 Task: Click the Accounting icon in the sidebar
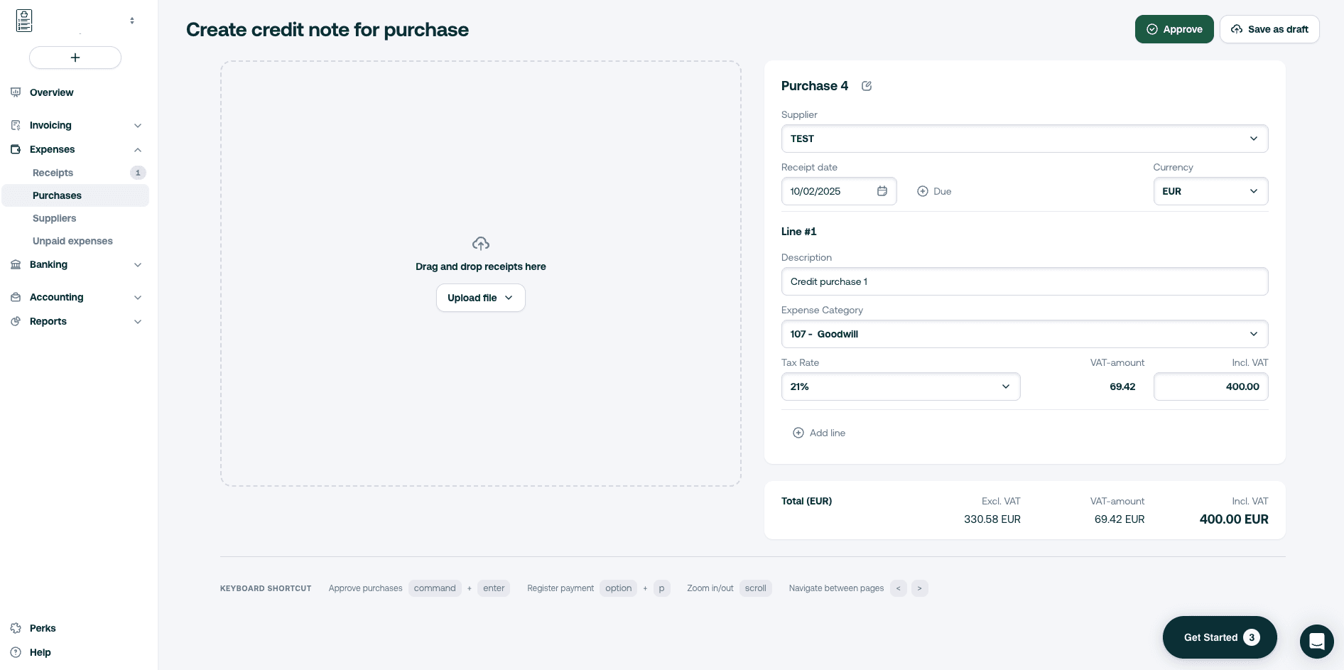click(16, 297)
